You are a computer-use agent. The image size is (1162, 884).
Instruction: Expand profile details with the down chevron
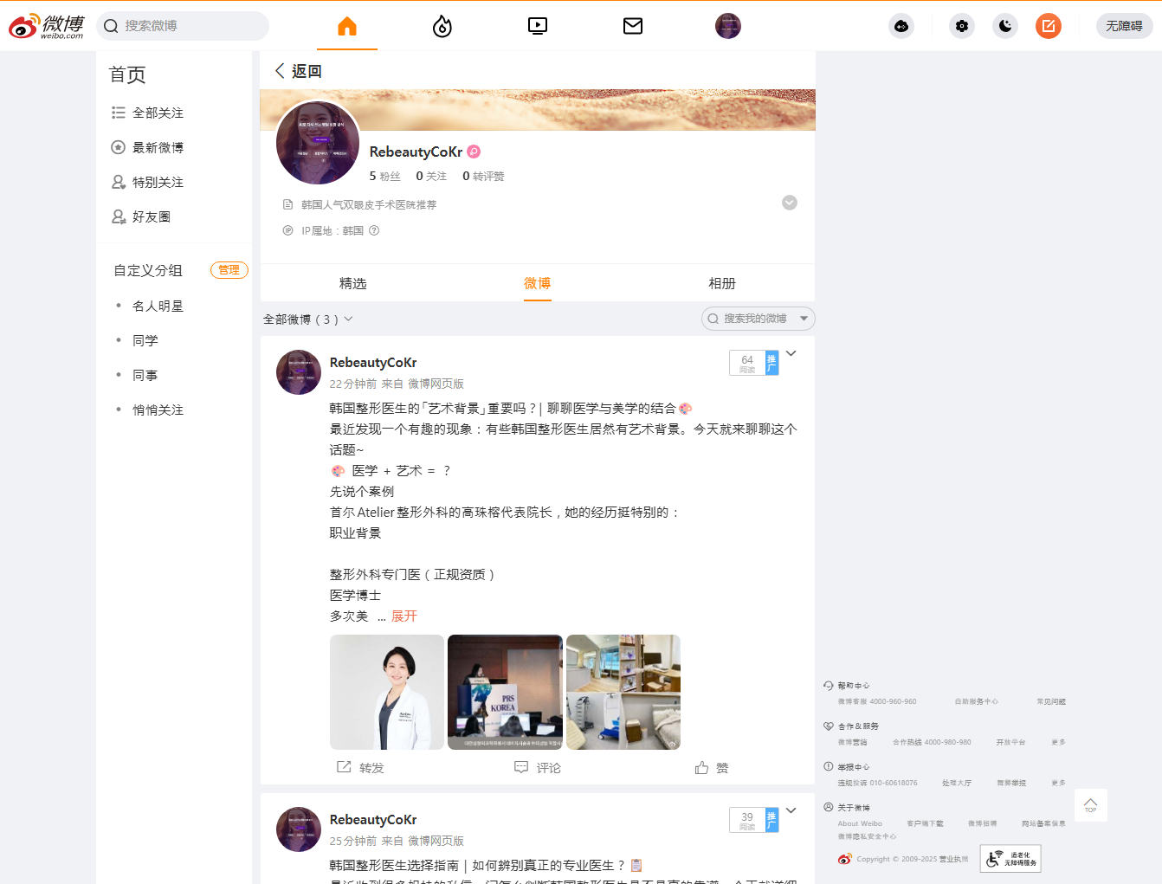pyautogui.click(x=789, y=203)
